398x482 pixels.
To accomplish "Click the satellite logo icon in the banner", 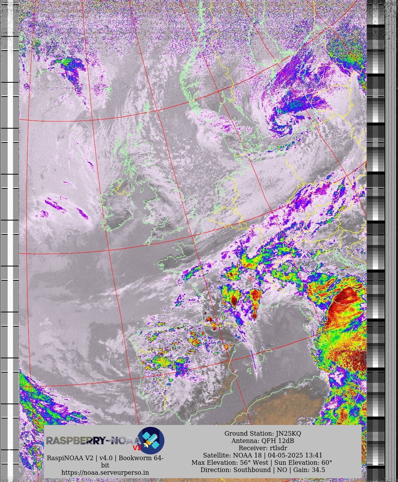I will 151,441.
